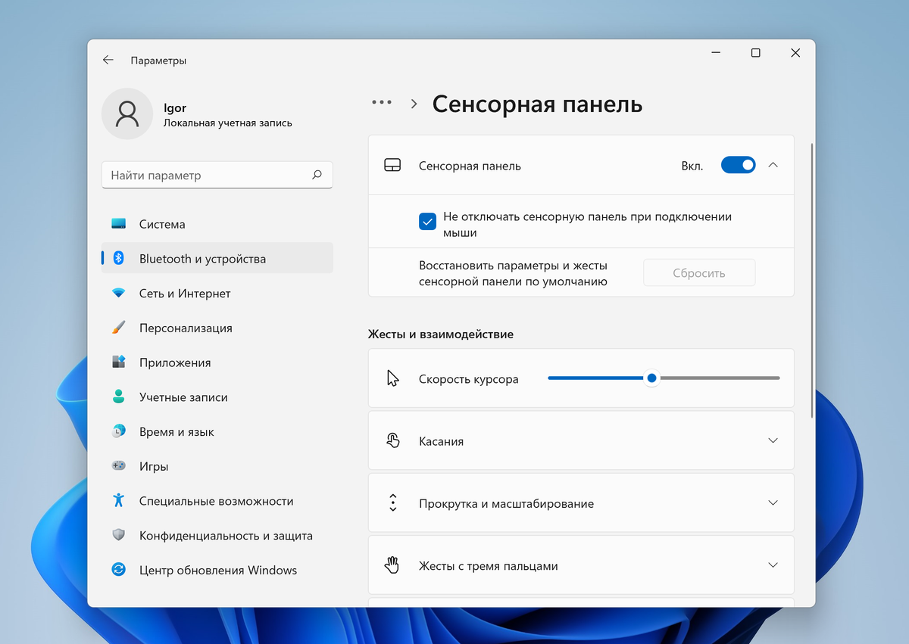909x644 pixels.
Task: Open Специальные возможности category
Action: [217, 501]
